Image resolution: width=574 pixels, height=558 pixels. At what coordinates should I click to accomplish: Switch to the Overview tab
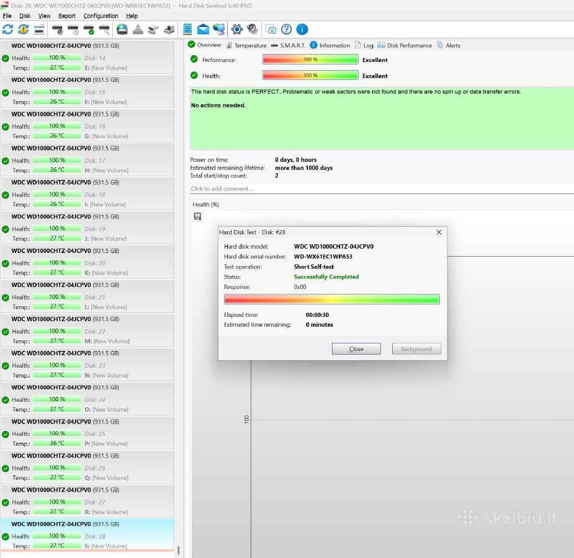pos(204,45)
